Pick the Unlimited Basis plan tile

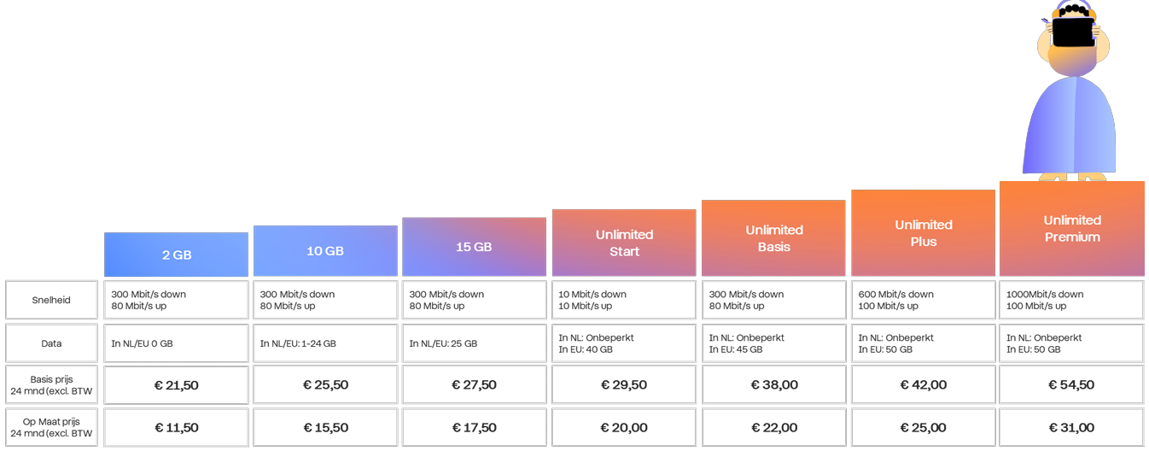tap(773, 238)
